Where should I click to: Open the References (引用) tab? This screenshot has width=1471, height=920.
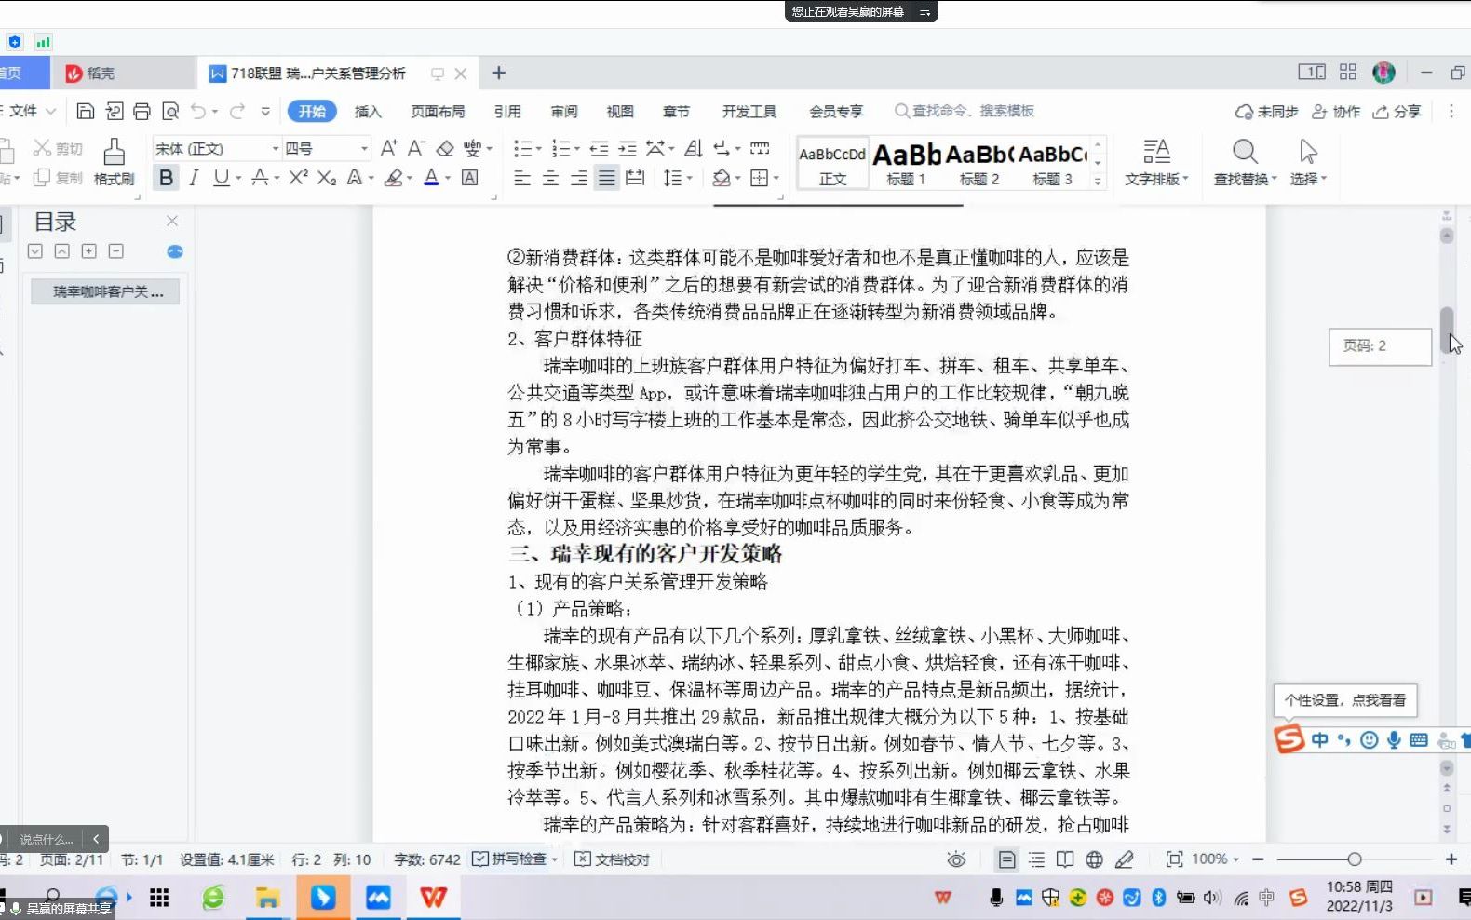click(x=507, y=111)
